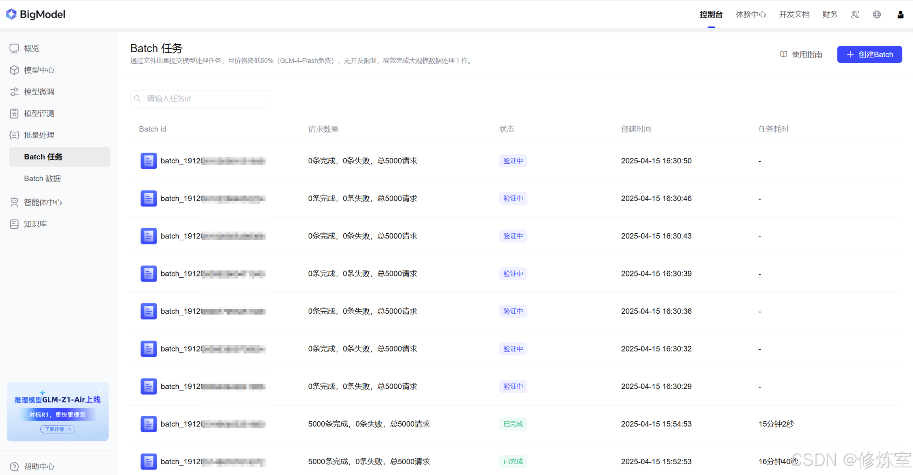Click the 创建Batch button
This screenshot has height=475, width=913.
click(x=869, y=55)
